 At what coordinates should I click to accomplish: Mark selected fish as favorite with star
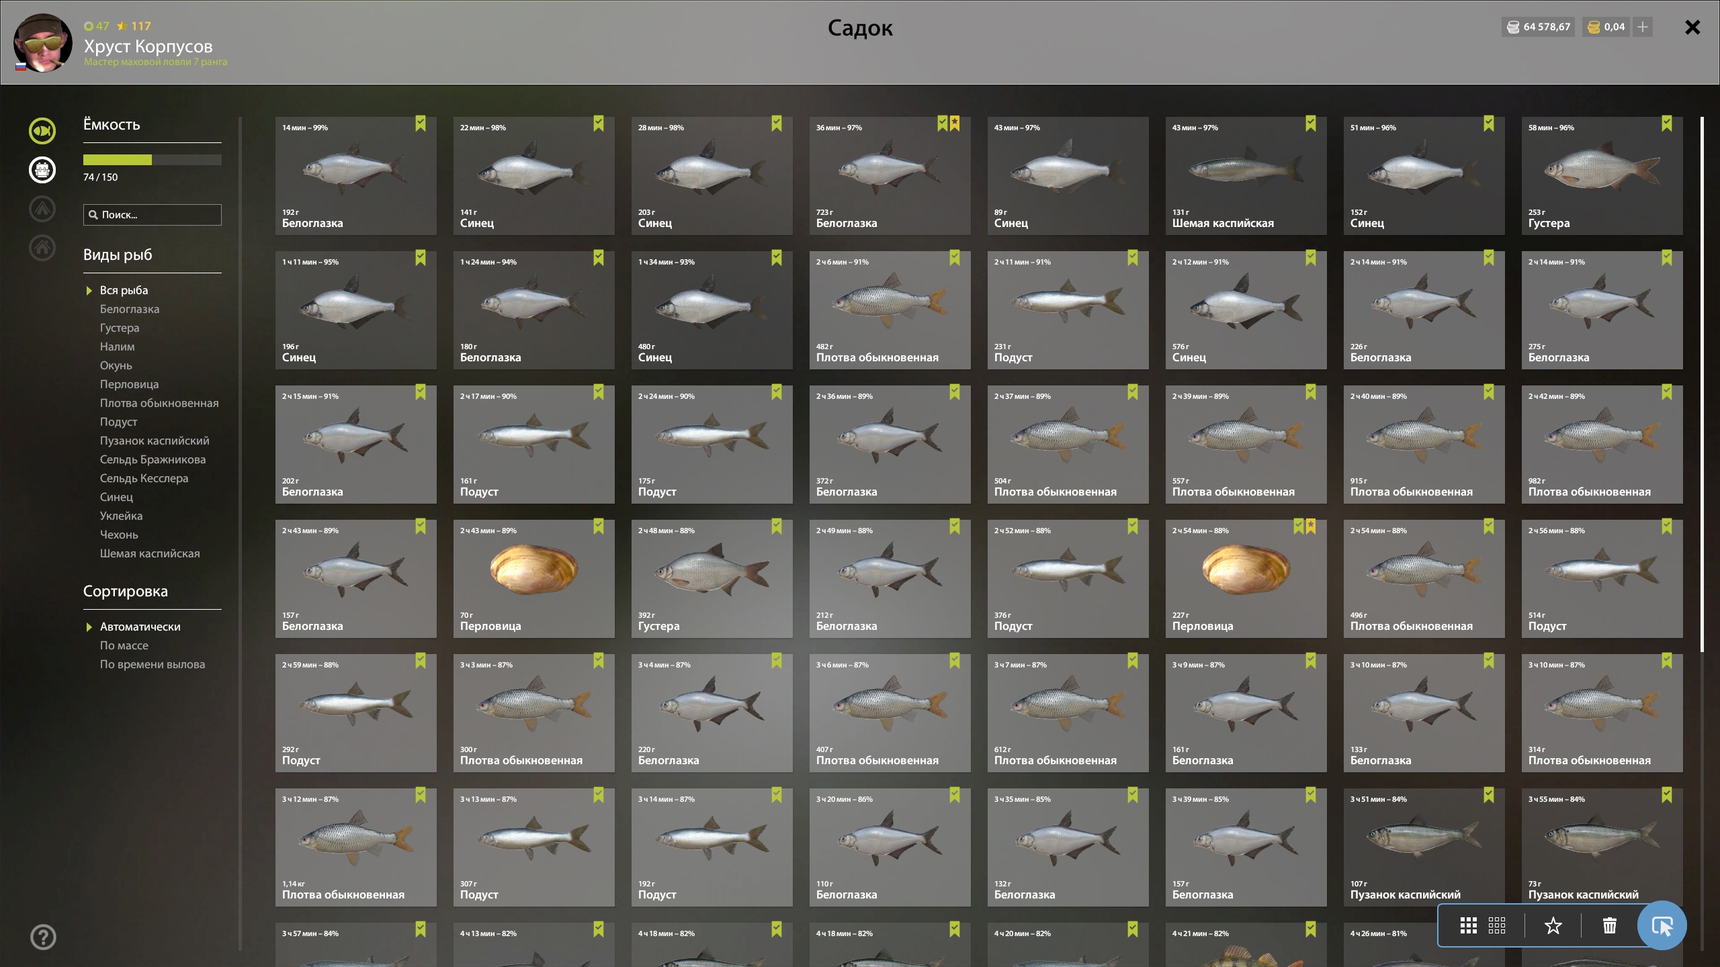1553,925
